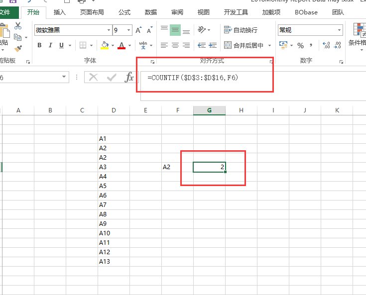Open Insert Function fx dialog

click(129, 77)
